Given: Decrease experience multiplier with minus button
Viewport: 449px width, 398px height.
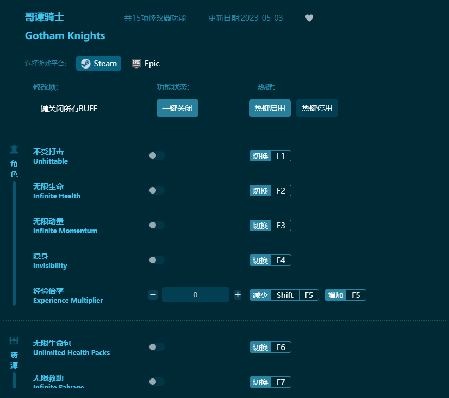Looking at the screenshot, I should tap(153, 294).
